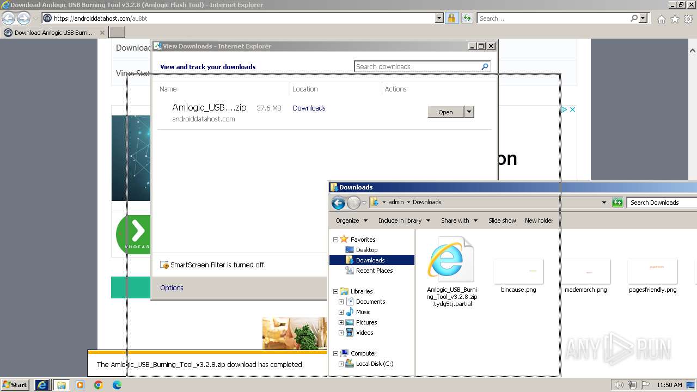The height and width of the screenshot is (392, 697).
Task: Click the search magnifier in View Downloads
Action: 485,66
